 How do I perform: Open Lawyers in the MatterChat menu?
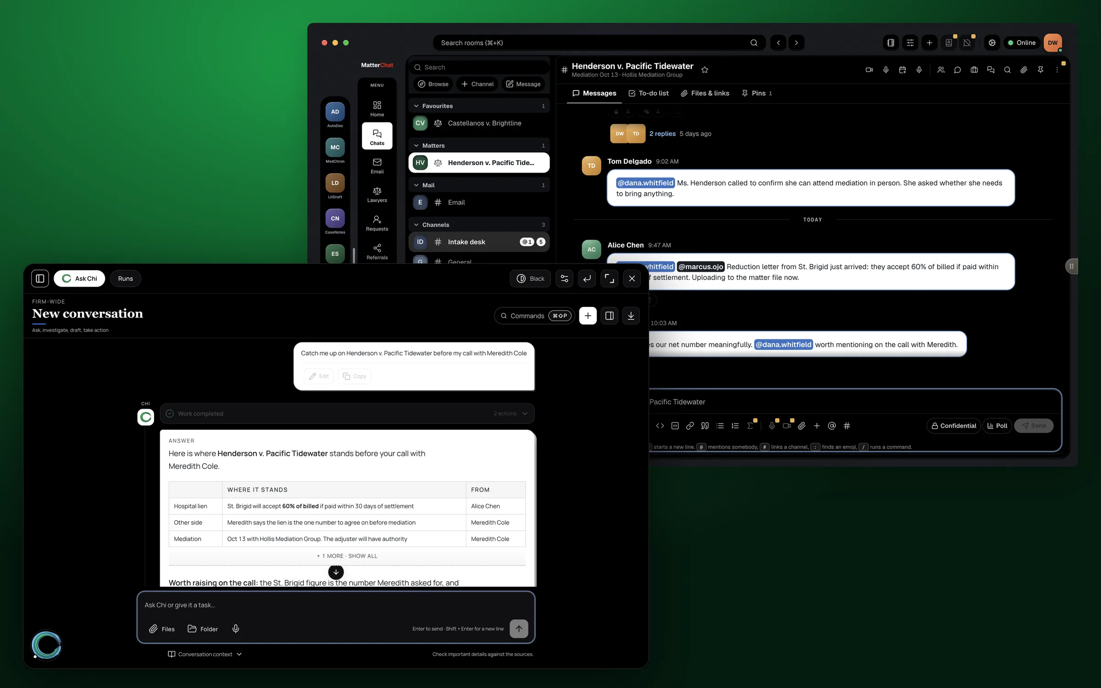point(377,194)
